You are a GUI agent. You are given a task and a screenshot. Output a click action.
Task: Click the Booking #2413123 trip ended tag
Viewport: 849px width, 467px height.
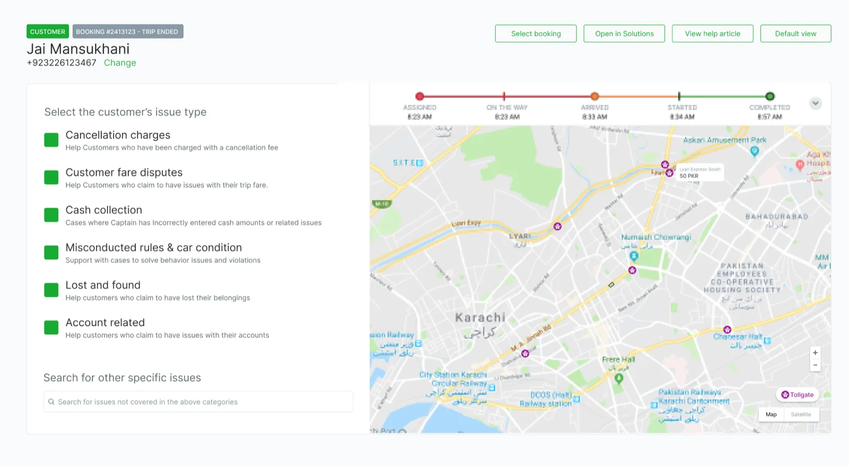pyautogui.click(x=128, y=31)
